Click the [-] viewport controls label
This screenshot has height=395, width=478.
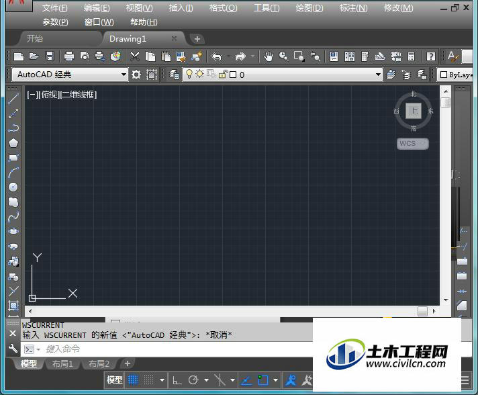pyautogui.click(x=32, y=95)
